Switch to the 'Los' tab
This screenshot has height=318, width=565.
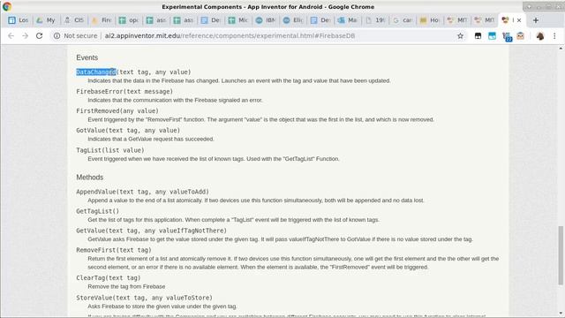(19, 20)
